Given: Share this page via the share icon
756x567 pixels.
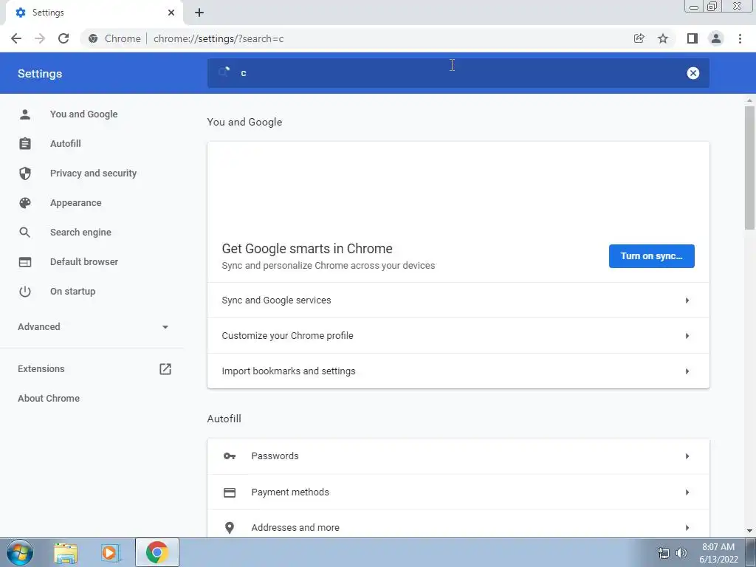Looking at the screenshot, I should point(639,38).
